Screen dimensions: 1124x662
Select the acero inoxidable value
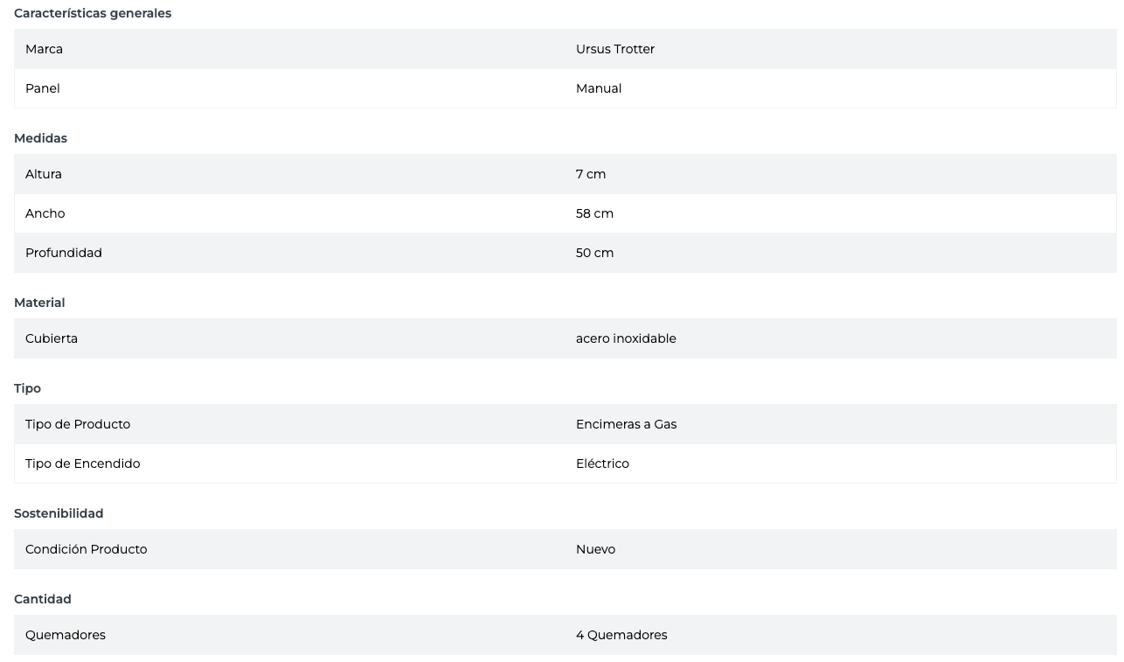(626, 338)
